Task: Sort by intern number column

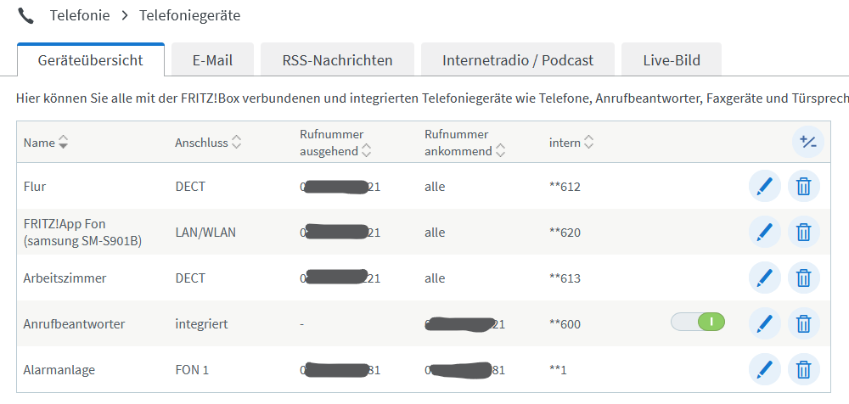Action: click(589, 143)
